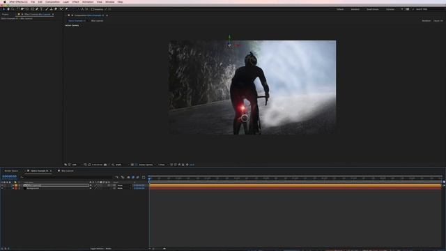Click the playhead current-time indicator

pos(149,178)
